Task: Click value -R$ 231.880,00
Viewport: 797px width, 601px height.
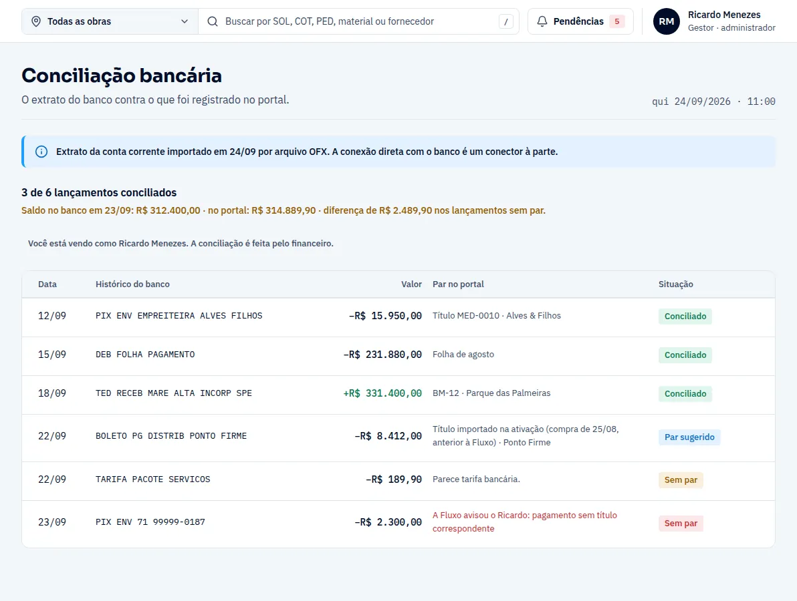Action: (382, 355)
